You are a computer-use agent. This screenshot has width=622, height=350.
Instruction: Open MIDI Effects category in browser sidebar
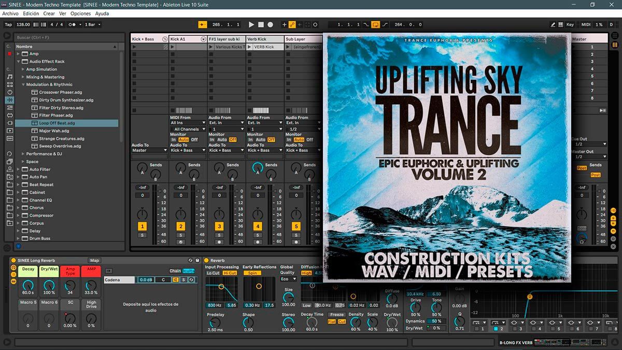coord(9,107)
